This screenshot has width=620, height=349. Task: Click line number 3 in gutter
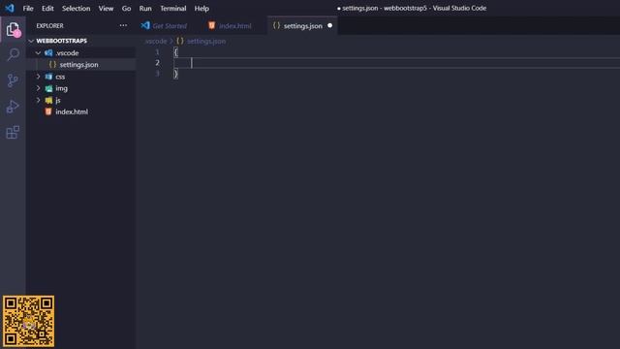click(x=157, y=74)
